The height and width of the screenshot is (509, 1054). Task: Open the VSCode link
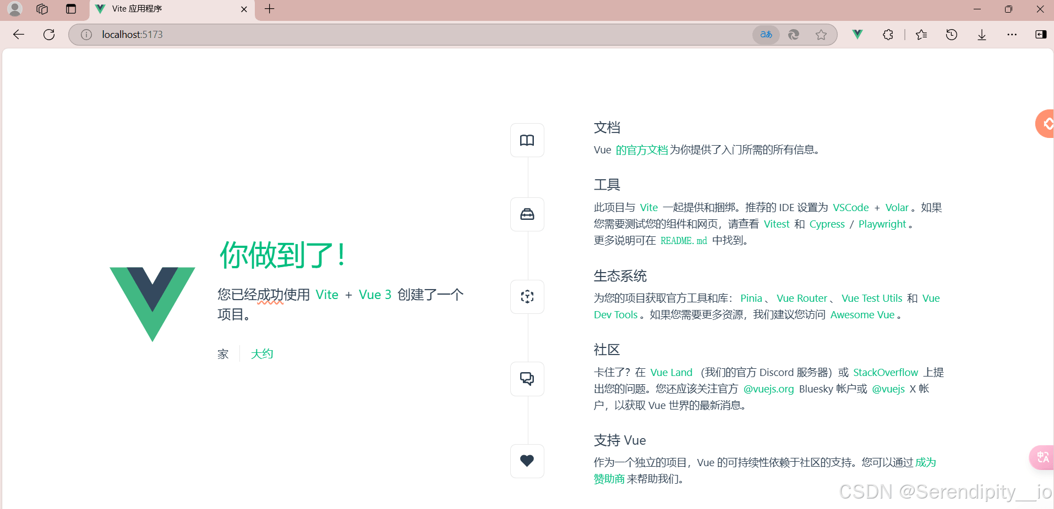851,208
